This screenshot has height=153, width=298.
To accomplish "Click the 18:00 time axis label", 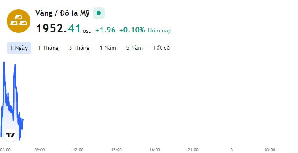I will point(155,150).
